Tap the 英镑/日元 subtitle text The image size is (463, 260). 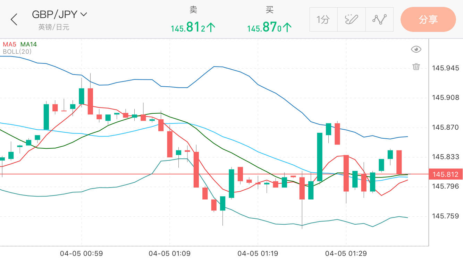point(54,27)
